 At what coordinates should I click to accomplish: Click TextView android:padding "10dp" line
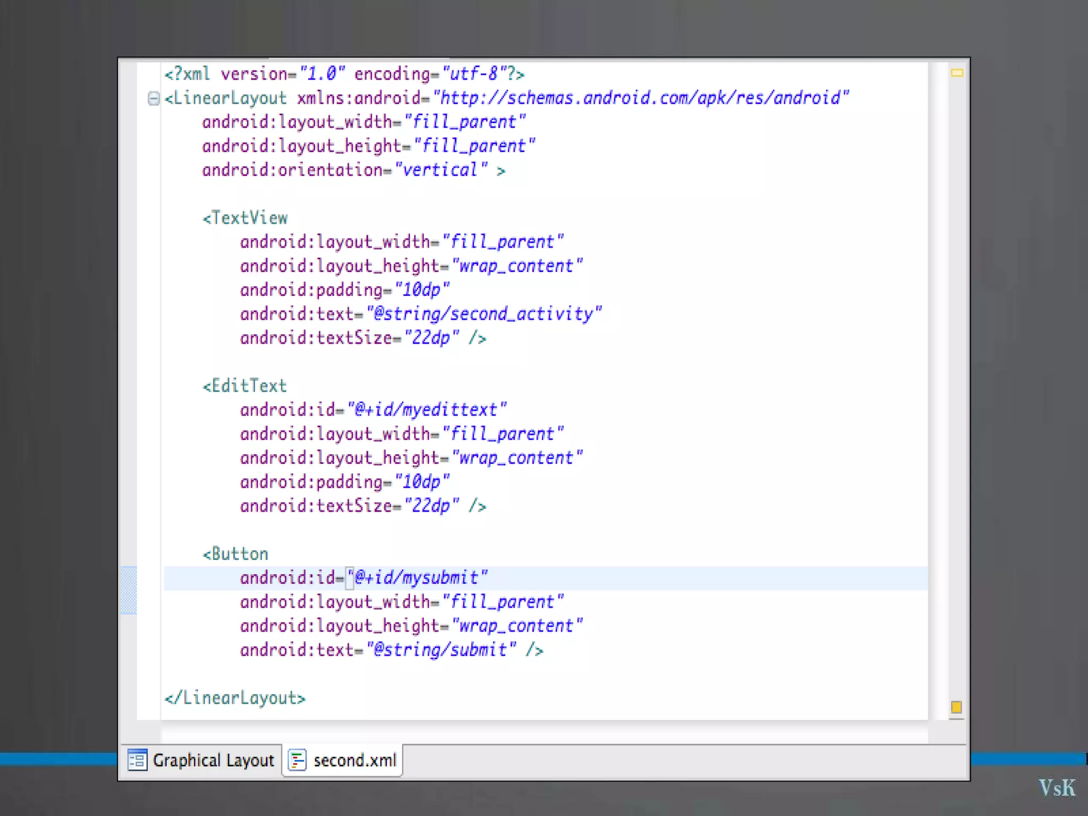click(345, 290)
